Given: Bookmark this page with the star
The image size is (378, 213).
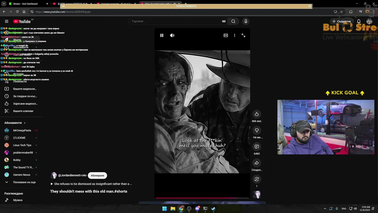Looking at the screenshot, I should [x=341, y=12].
